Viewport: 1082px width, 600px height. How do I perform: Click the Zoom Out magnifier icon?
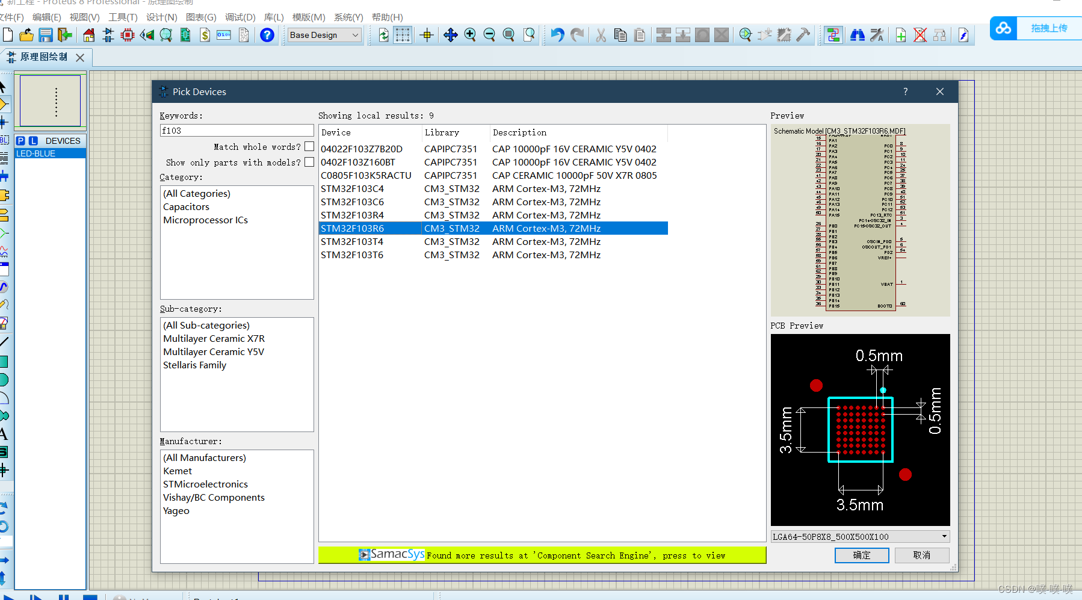(489, 35)
